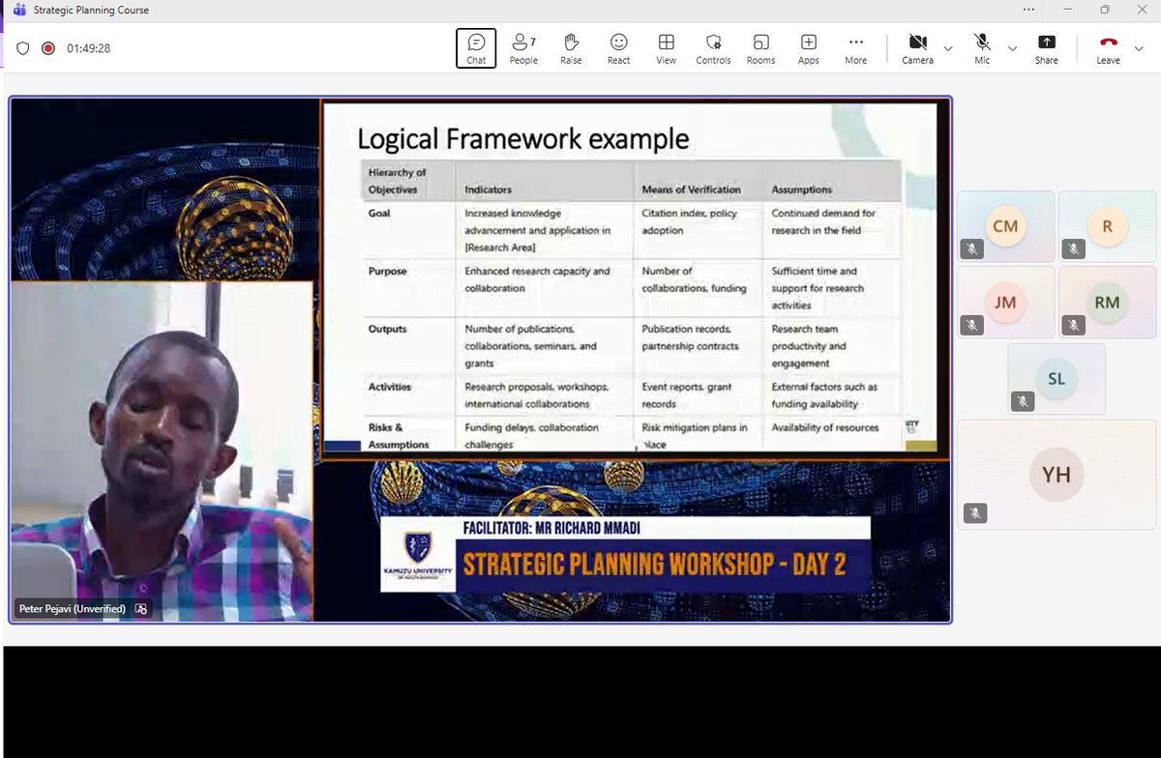The image size is (1161, 758).
Task: Select the SL participant tile
Action: (x=1057, y=379)
